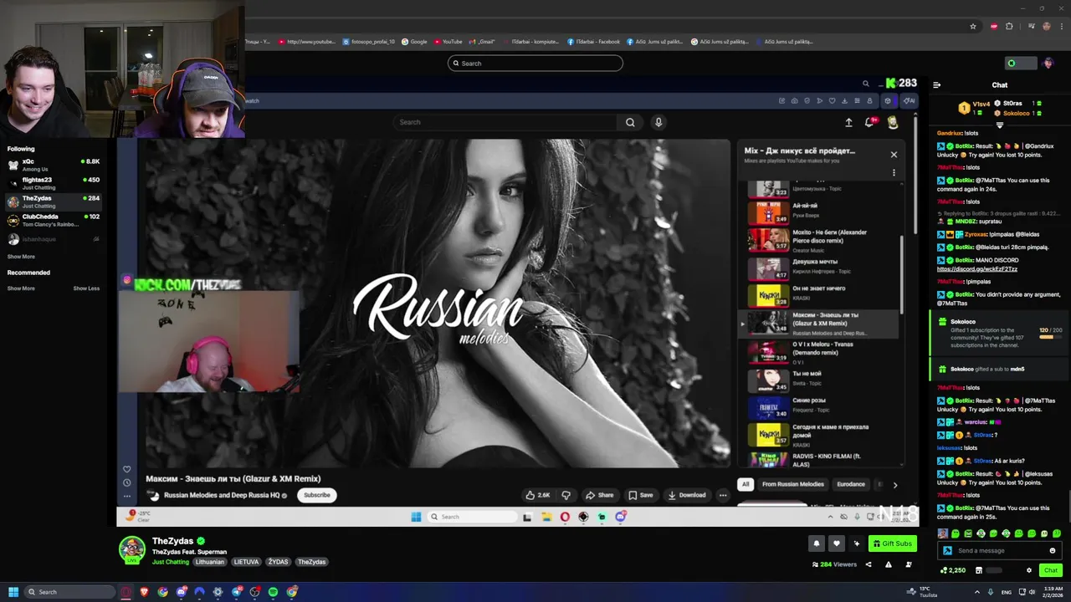The width and height of the screenshot is (1071, 602).
Task: Open xQc channel in Following list
Action: pos(54,165)
